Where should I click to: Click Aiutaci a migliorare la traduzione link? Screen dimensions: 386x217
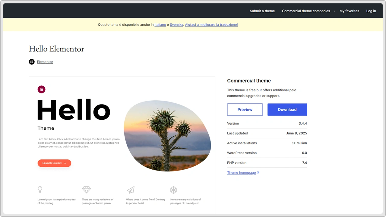click(211, 25)
